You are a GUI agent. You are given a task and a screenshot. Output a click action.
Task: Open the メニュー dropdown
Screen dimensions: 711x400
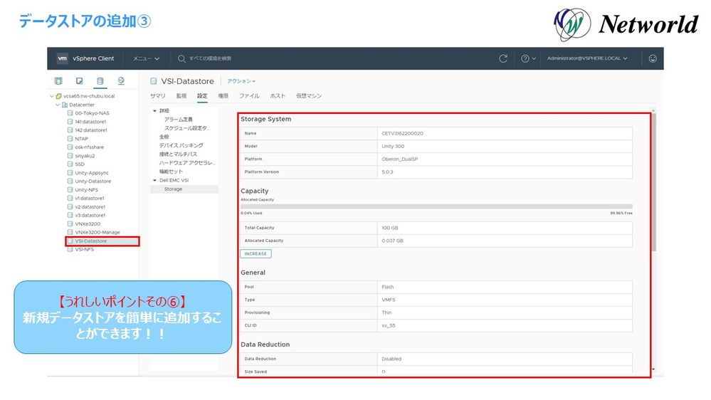point(146,58)
